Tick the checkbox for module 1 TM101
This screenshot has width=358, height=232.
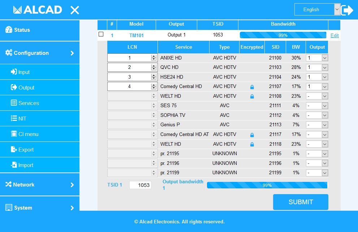tap(101, 34)
